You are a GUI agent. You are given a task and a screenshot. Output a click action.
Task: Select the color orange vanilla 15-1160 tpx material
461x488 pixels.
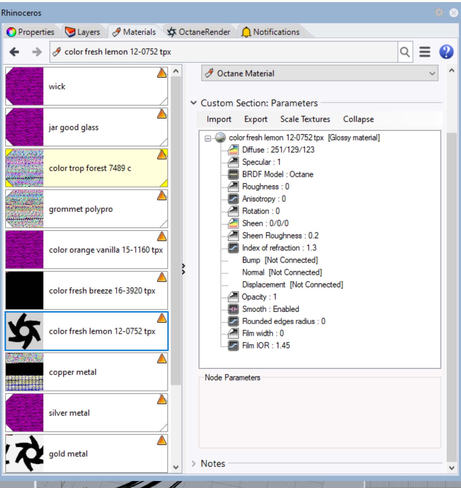pos(87,250)
